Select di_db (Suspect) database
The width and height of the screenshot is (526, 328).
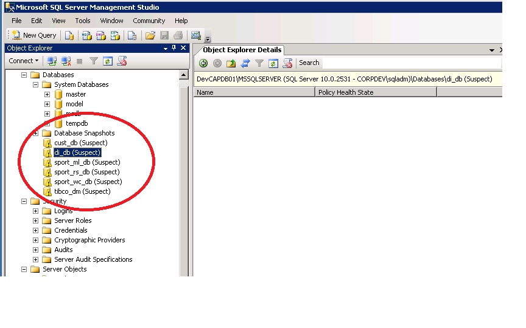(x=77, y=152)
